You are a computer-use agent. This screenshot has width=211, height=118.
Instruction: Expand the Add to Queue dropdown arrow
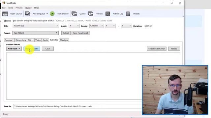pos(47,14)
